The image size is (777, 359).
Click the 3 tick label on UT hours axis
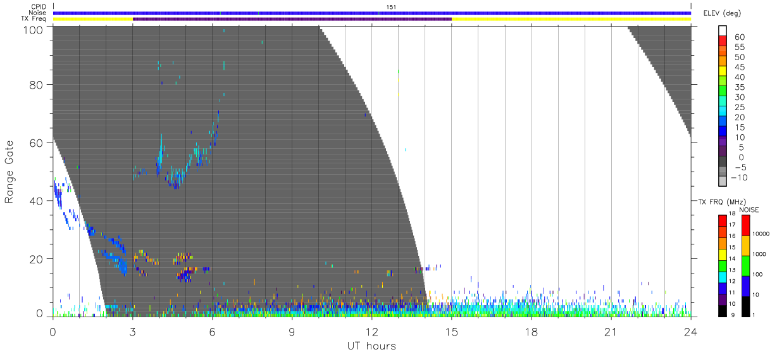pos(133,331)
